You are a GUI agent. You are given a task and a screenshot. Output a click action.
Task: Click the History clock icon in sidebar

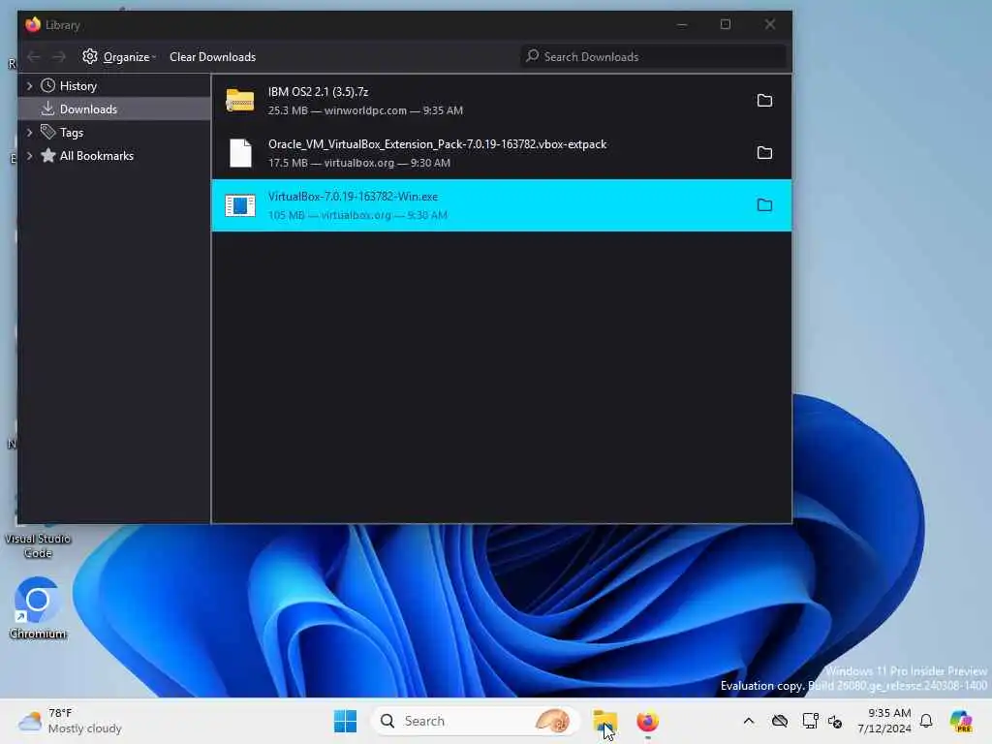(x=47, y=85)
